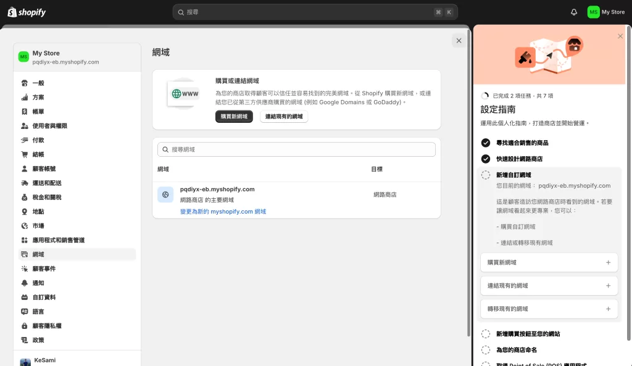The image size is (632, 366).
Task: Mark 新增購買按鈕至您的網站 task circle
Action: pyautogui.click(x=486, y=334)
